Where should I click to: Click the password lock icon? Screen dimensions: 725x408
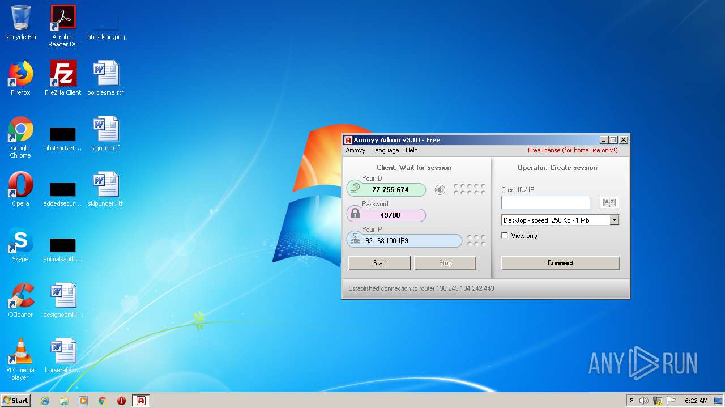tap(355, 214)
